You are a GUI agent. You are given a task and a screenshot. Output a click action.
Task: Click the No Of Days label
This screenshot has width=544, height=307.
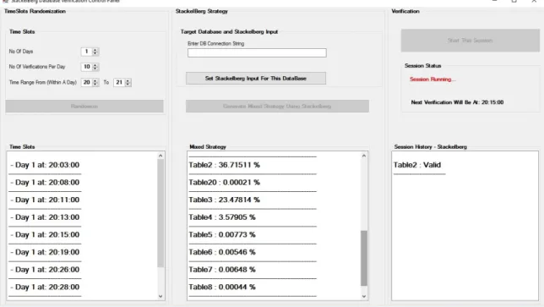tap(21, 52)
